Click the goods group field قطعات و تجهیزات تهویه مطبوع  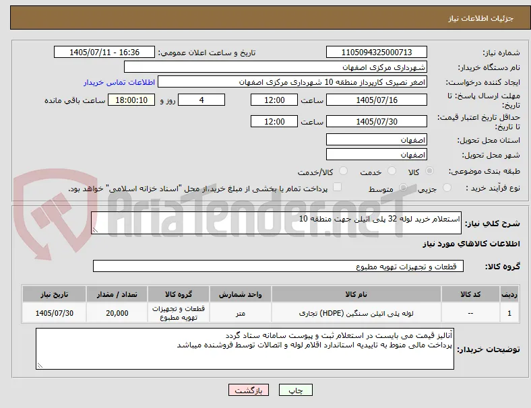pos(278,266)
